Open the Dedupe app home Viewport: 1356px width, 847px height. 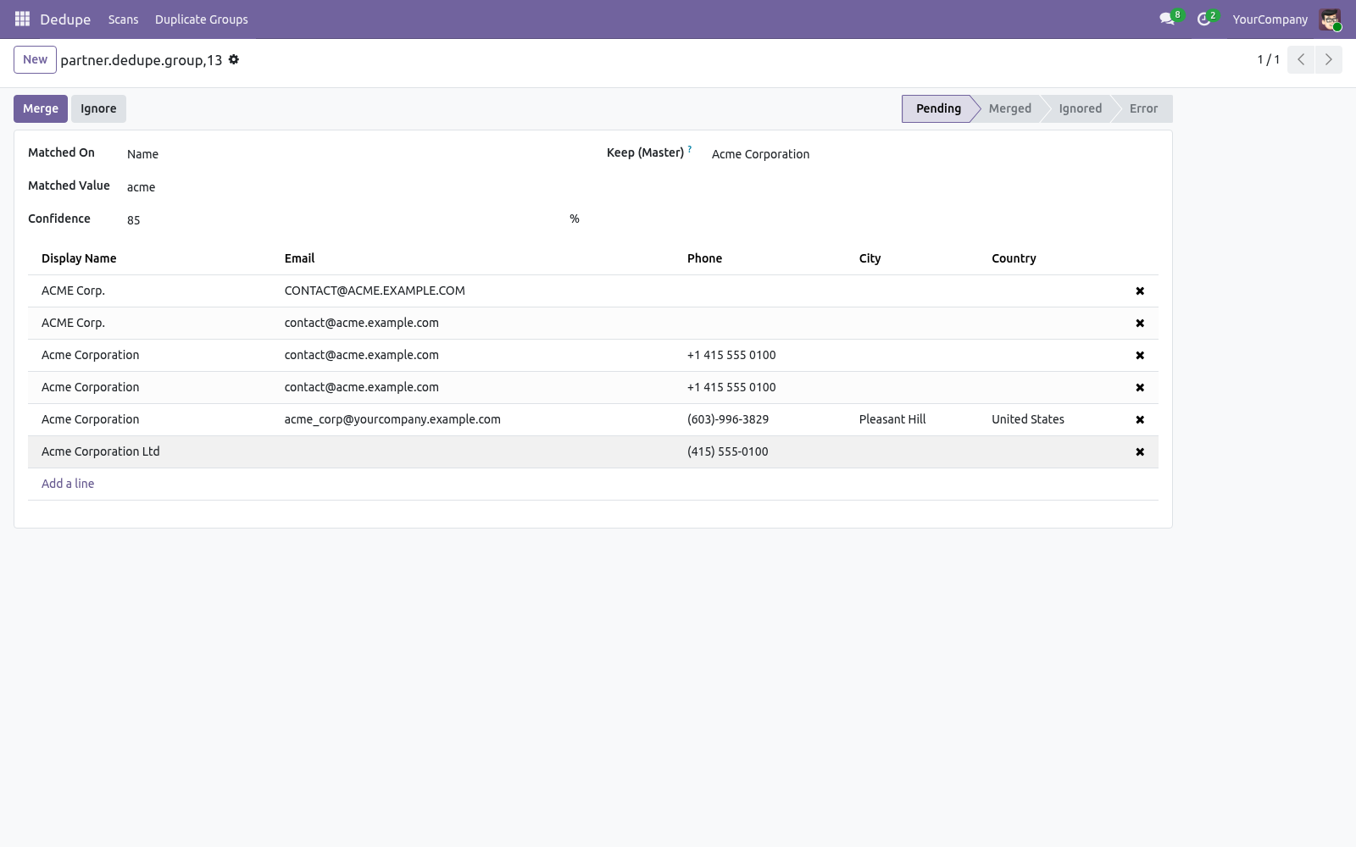click(65, 19)
